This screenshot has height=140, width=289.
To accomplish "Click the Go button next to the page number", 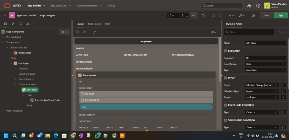I will (x=194, y=15).
